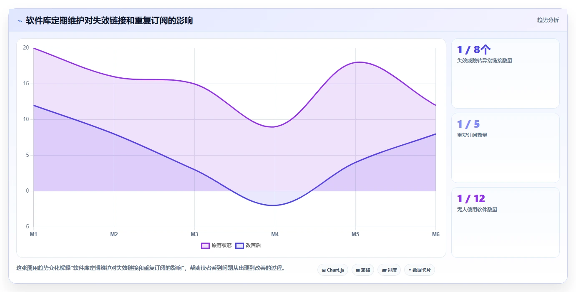Click the chart title 软件库定期维护对失效链接和重复订阅的影响
576x292 pixels.
(109, 20)
